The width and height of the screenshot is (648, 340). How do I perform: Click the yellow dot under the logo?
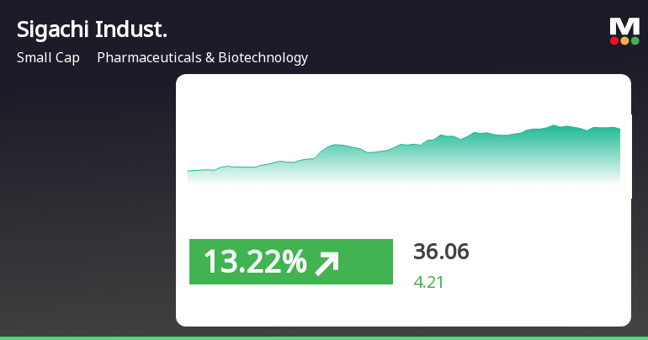pos(624,40)
